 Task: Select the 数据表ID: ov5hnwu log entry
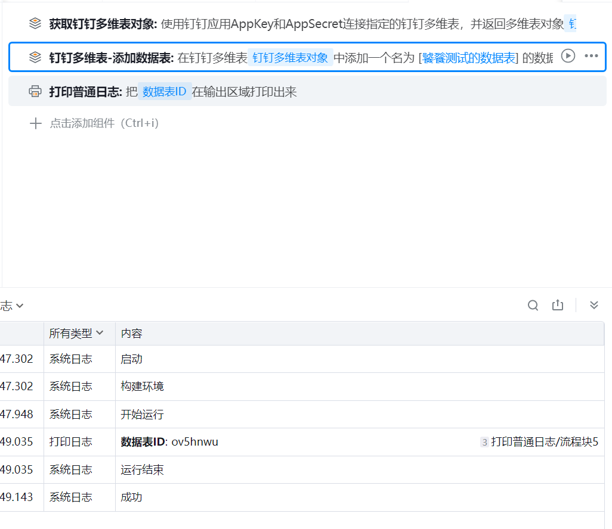170,442
